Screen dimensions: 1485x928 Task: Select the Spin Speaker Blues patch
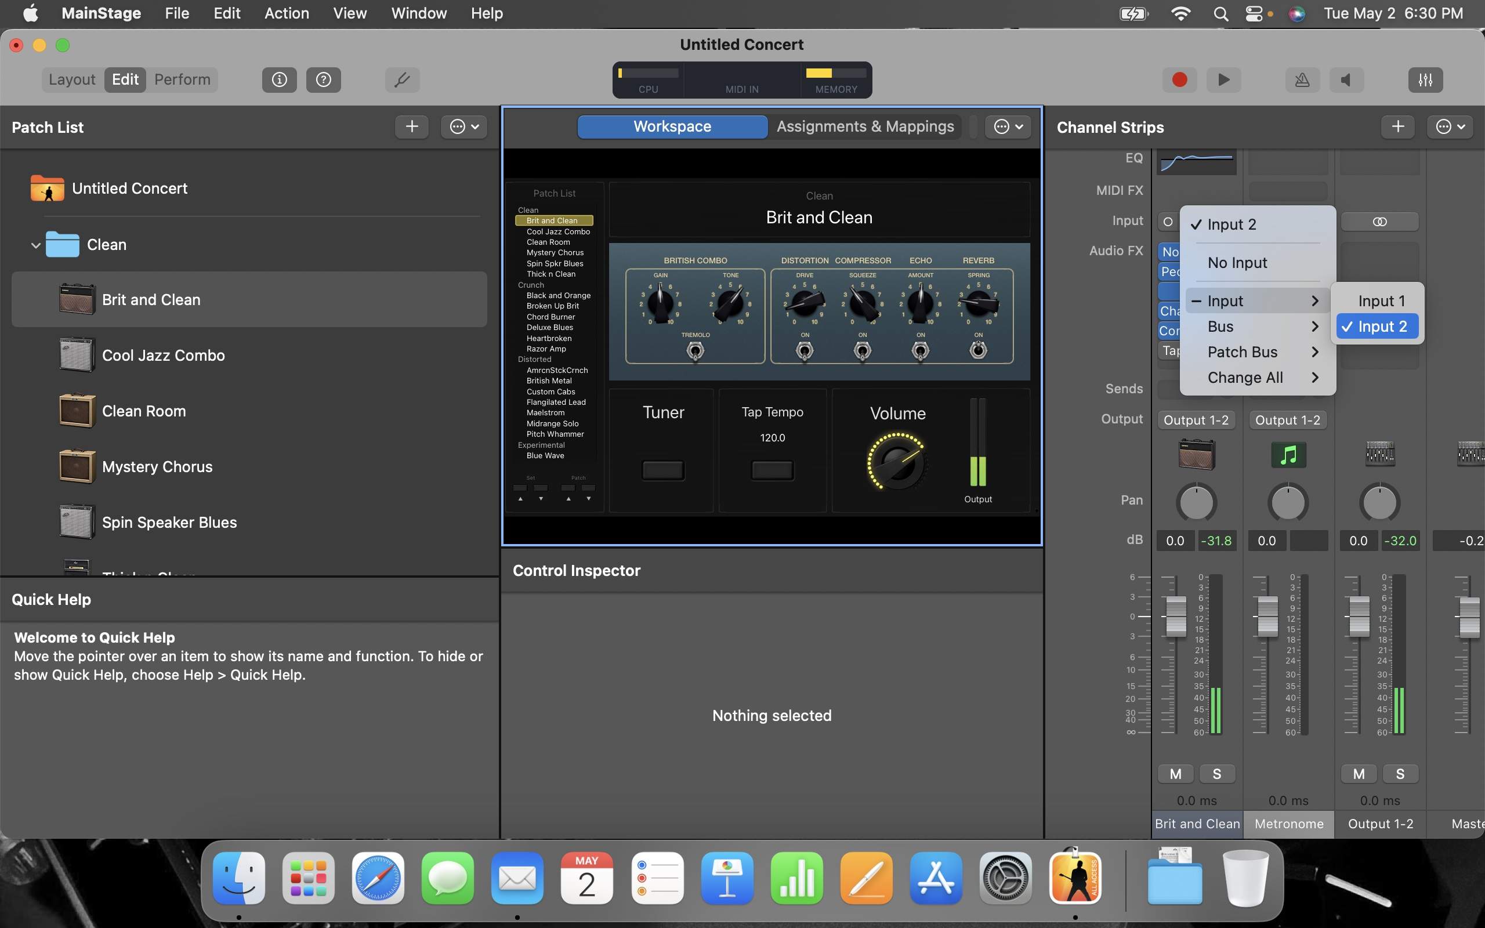pyautogui.click(x=249, y=523)
